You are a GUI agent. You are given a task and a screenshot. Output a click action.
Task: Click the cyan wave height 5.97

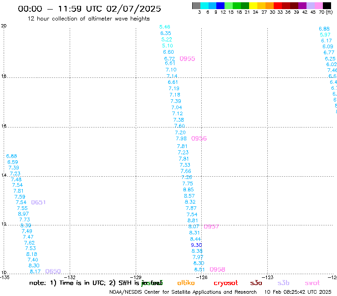[x=325, y=35]
